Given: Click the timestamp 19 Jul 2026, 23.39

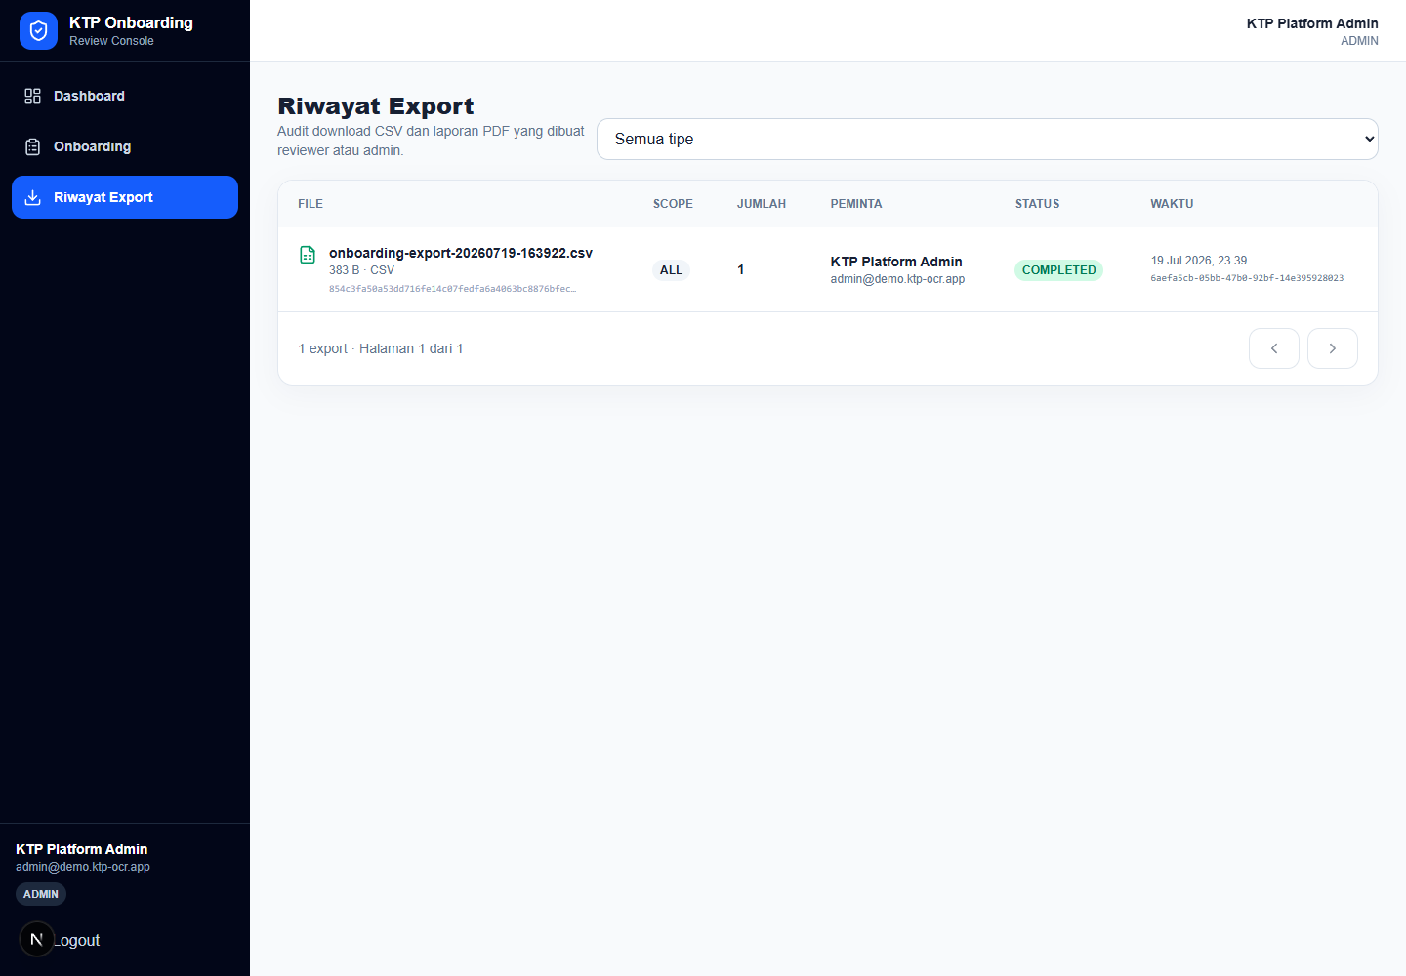Looking at the screenshot, I should click(1199, 261).
